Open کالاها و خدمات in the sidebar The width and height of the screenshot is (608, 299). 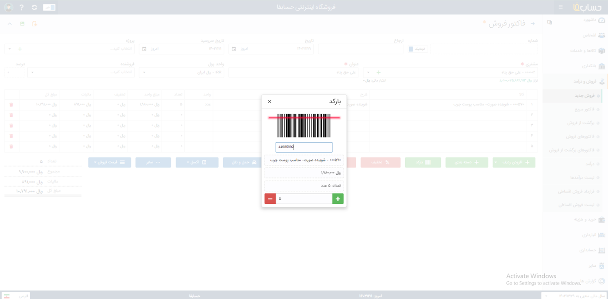(x=588, y=51)
